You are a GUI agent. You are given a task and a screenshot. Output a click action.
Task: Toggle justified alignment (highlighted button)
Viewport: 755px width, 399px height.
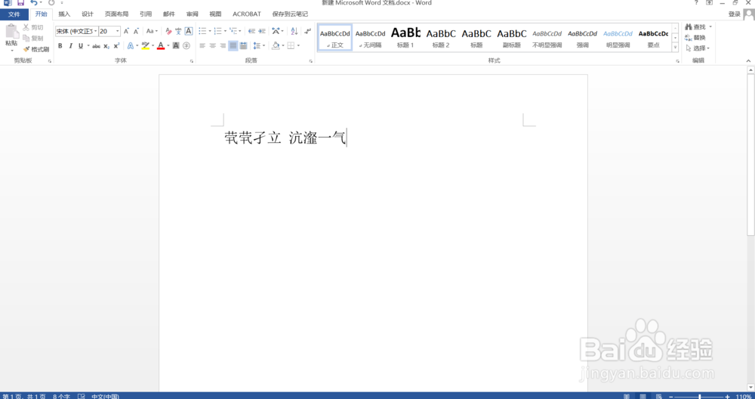(x=233, y=46)
